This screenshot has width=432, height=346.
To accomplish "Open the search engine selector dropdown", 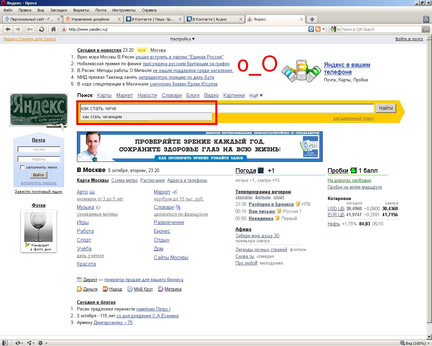I will point(339,29).
